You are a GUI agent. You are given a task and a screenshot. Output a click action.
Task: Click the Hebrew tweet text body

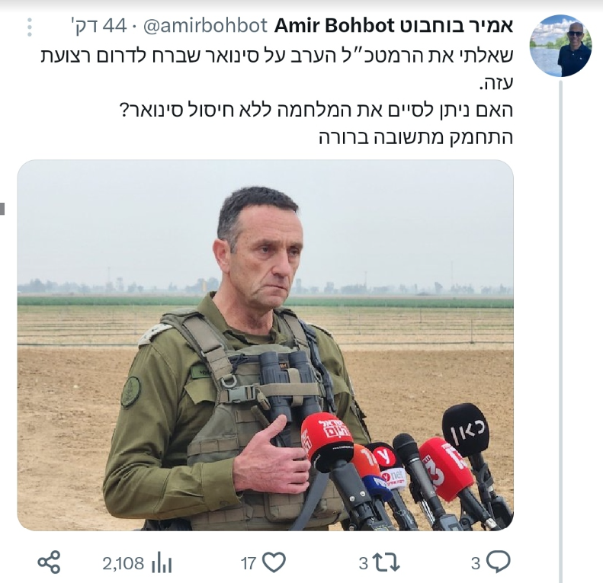point(277,96)
